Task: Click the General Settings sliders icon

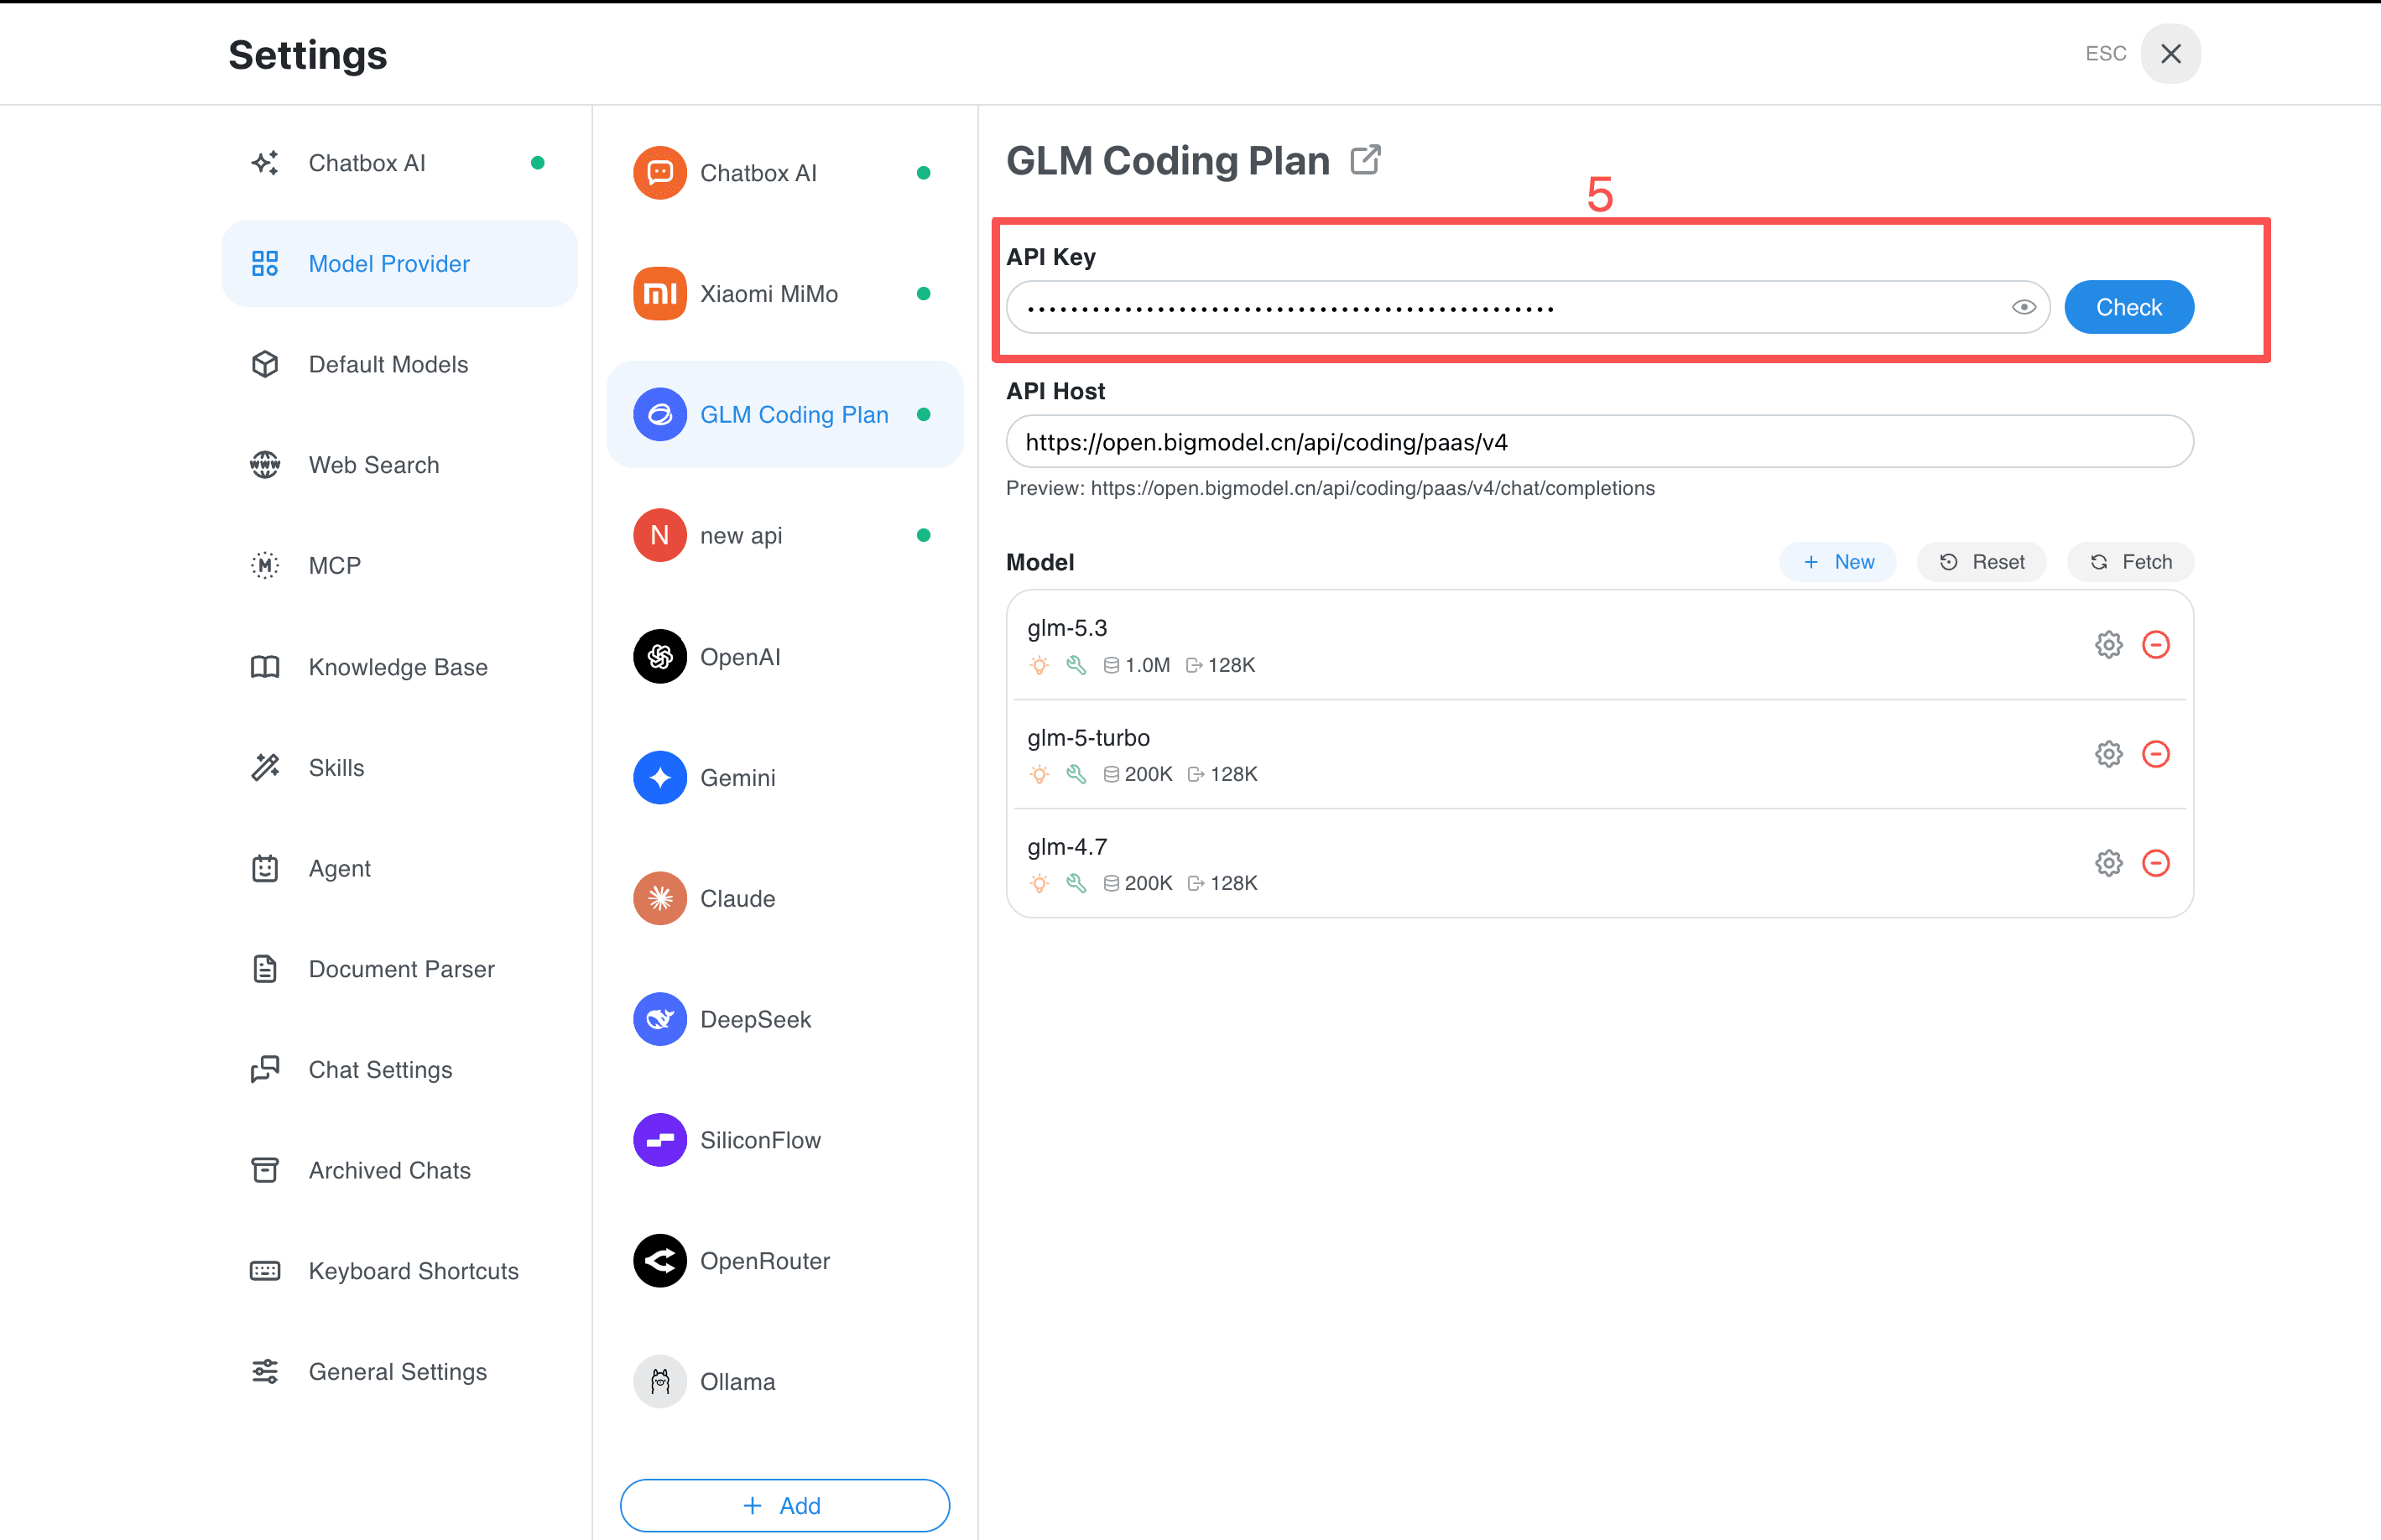Action: click(265, 1371)
